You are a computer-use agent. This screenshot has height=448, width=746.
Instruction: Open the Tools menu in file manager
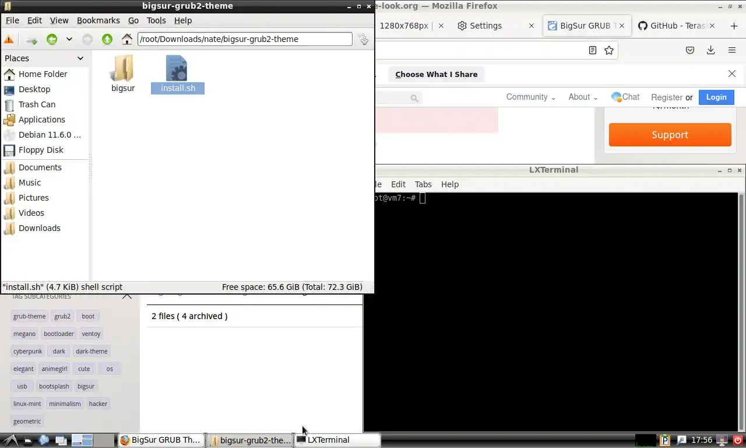coord(156,20)
